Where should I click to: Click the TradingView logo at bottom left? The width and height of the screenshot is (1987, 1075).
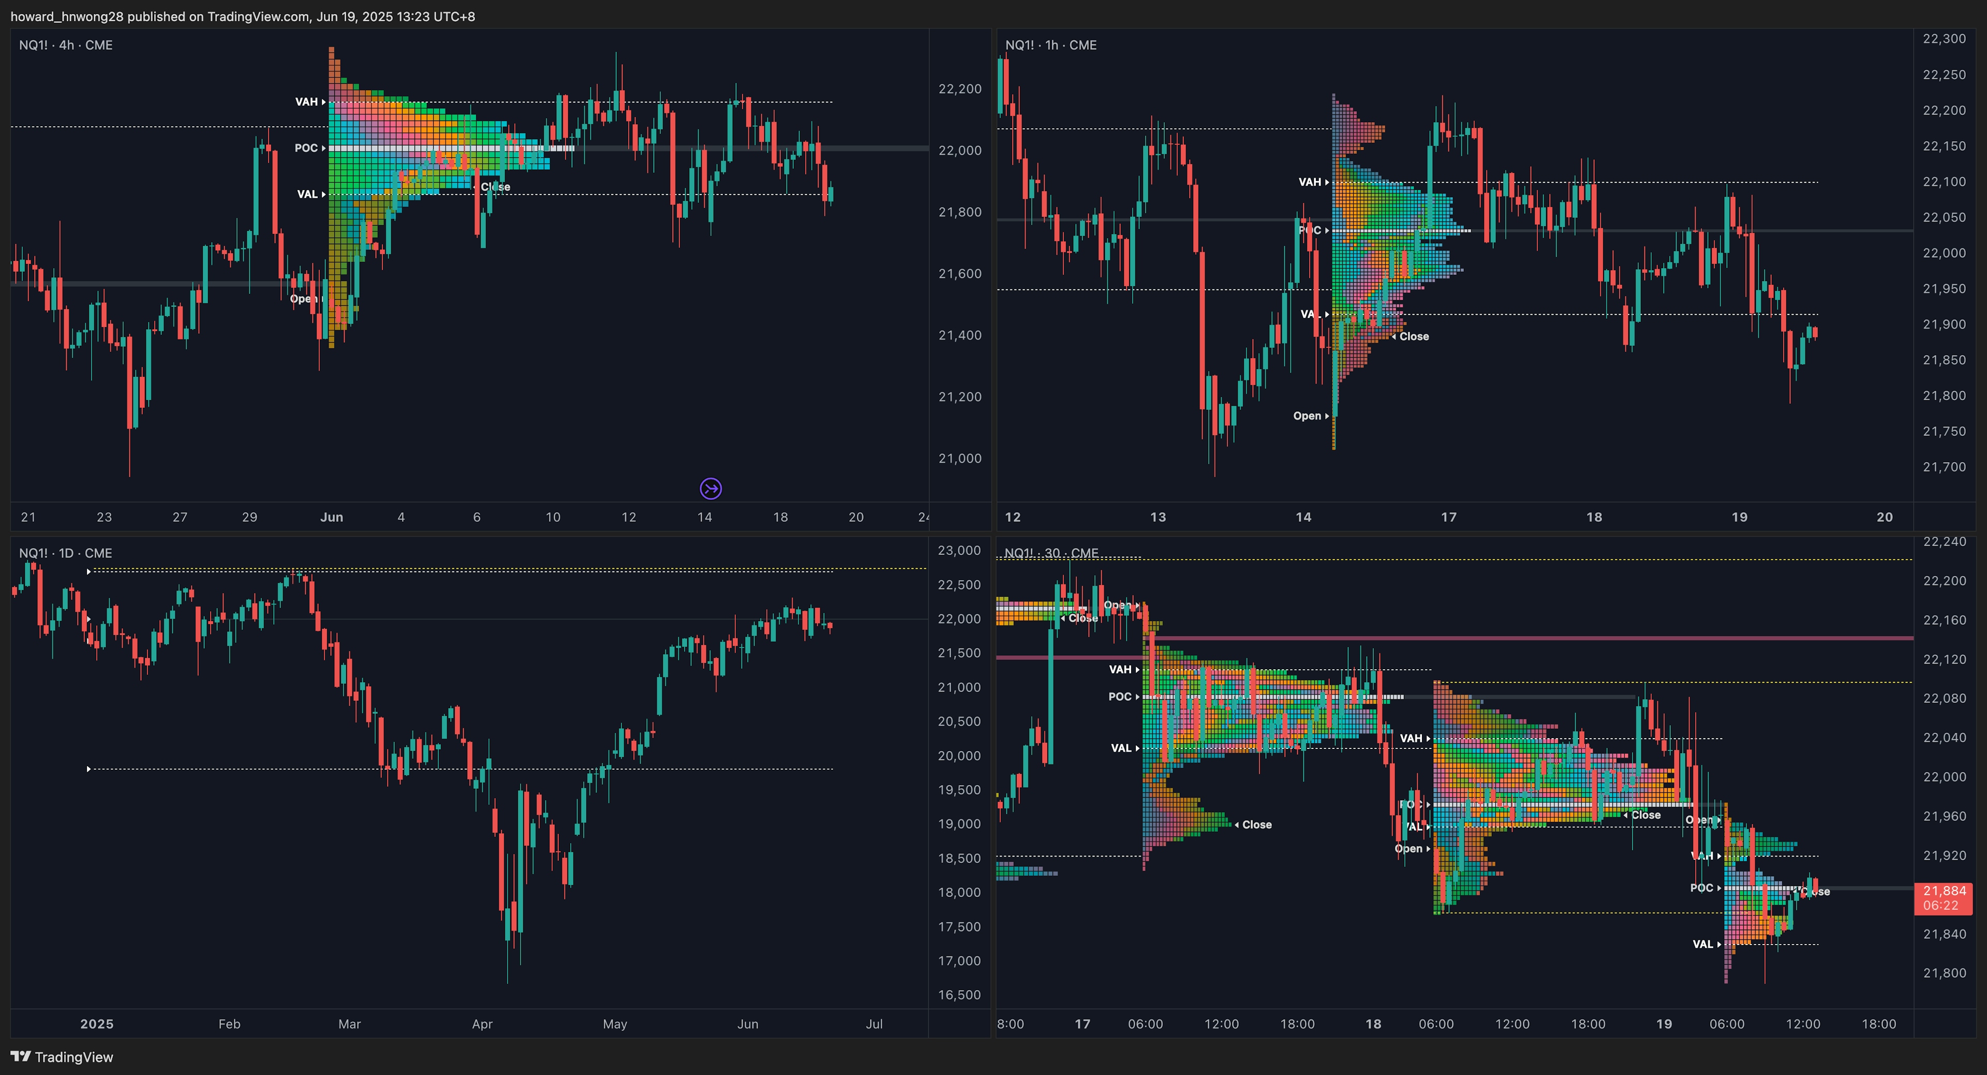coord(62,1056)
